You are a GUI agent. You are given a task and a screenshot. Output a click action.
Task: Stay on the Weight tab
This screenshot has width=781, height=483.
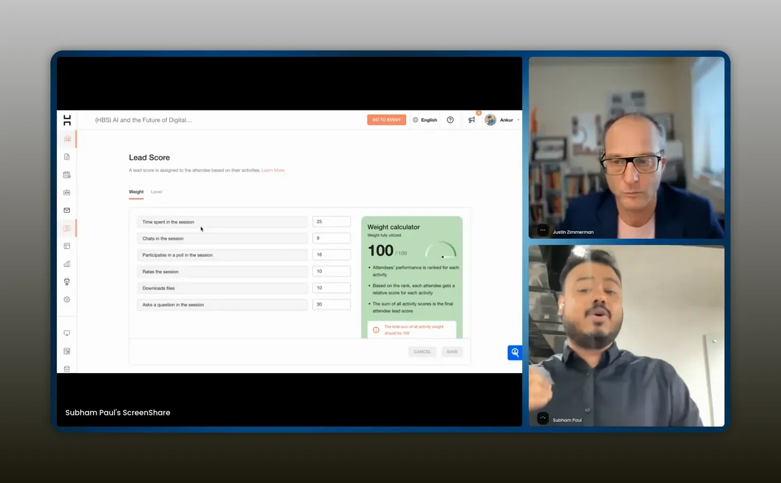136,192
